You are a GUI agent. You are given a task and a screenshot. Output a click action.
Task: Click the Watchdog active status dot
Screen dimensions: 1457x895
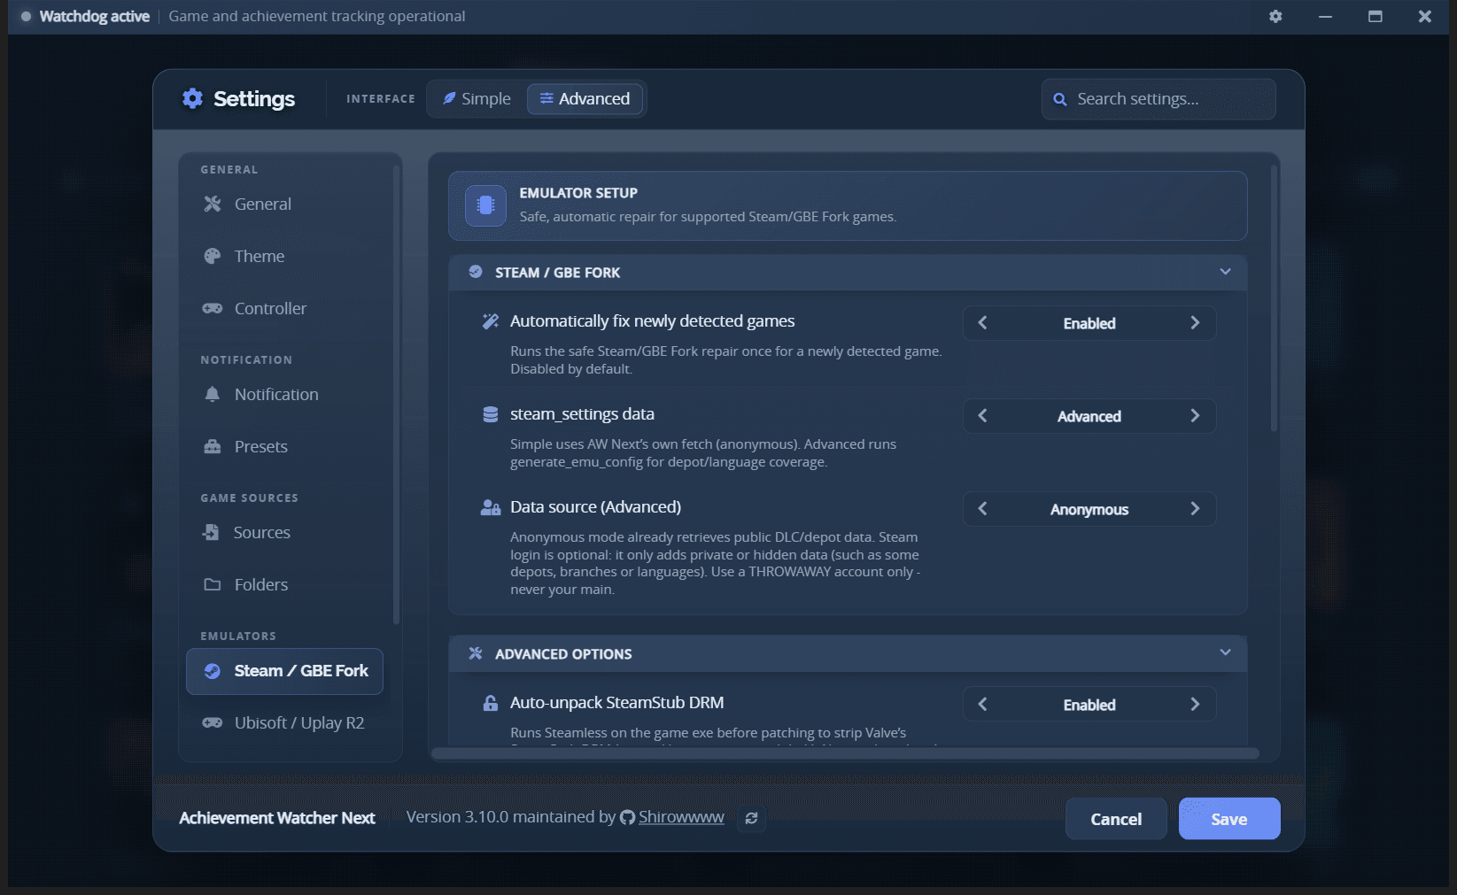(x=26, y=16)
